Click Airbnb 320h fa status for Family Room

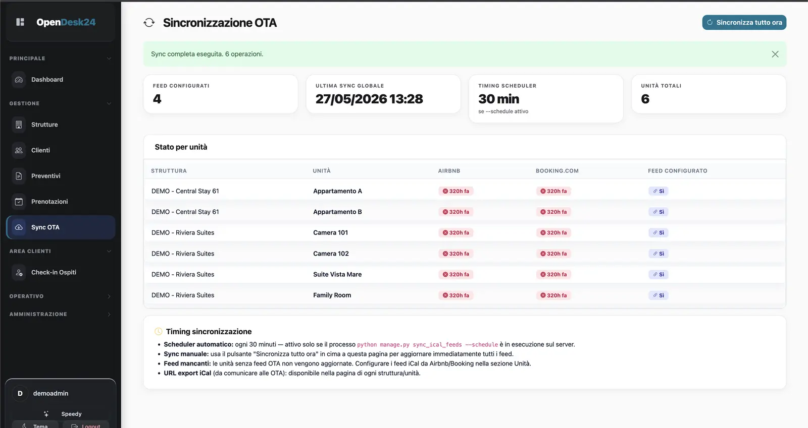[456, 295]
